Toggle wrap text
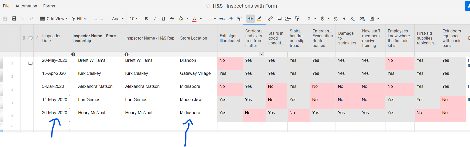The width and height of the screenshot is (470, 147). [x=222, y=19]
